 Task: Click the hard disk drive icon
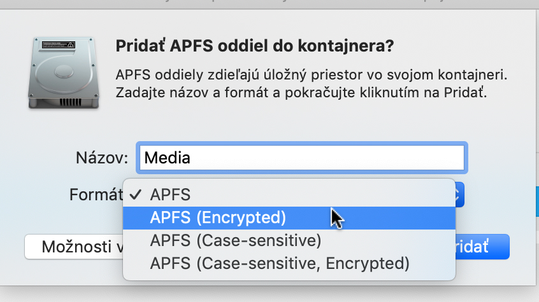[x=64, y=72]
